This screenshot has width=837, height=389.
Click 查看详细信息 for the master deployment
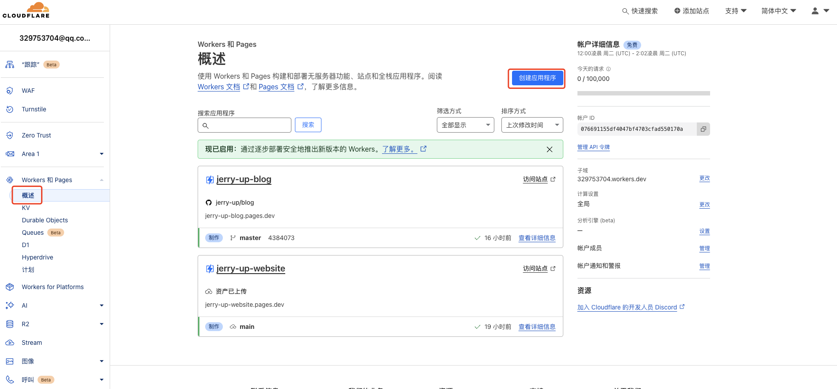[x=537, y=238]
